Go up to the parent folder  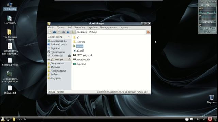click(68, 32)
